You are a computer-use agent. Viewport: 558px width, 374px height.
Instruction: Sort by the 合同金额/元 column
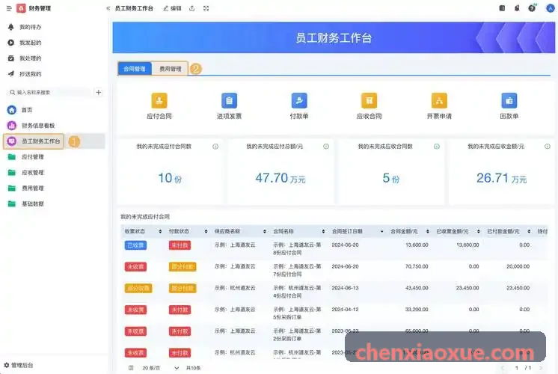coord(427,231)
